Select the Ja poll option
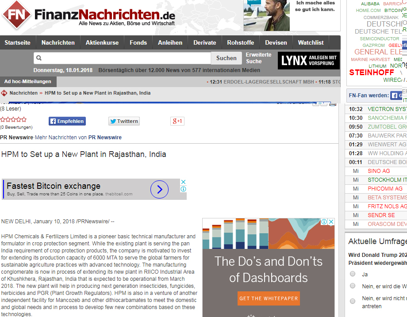 (353, 274)
